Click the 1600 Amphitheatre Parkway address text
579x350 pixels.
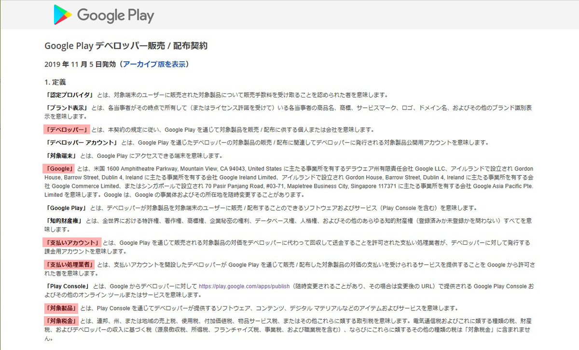(x=142, y=169)
